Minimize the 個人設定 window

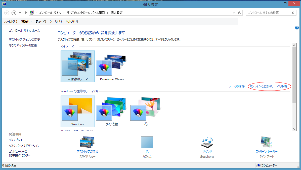point(278,4)
